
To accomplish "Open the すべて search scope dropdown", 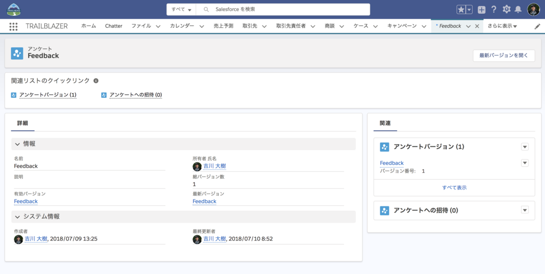I will (181, 10).
